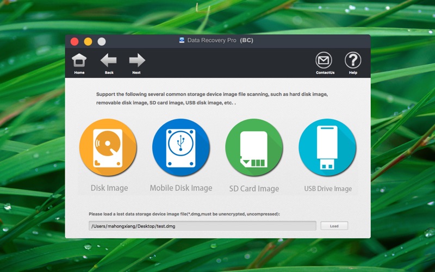Image resolution: width=435 pixels, height=272 pixels.
Task: Close the Data Recovery Pro window
Action: pos(74,42)
